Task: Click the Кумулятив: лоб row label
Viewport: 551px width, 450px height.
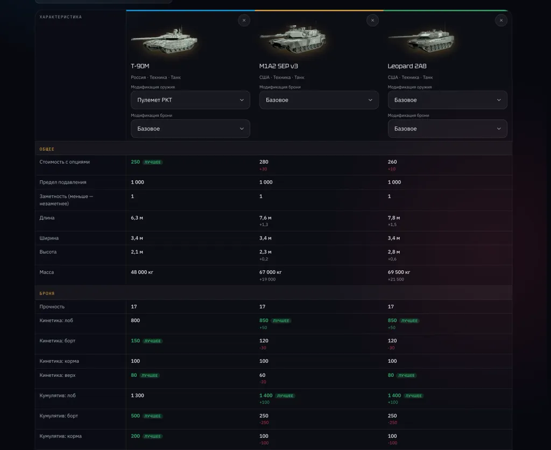Action: tap(58, 396)
